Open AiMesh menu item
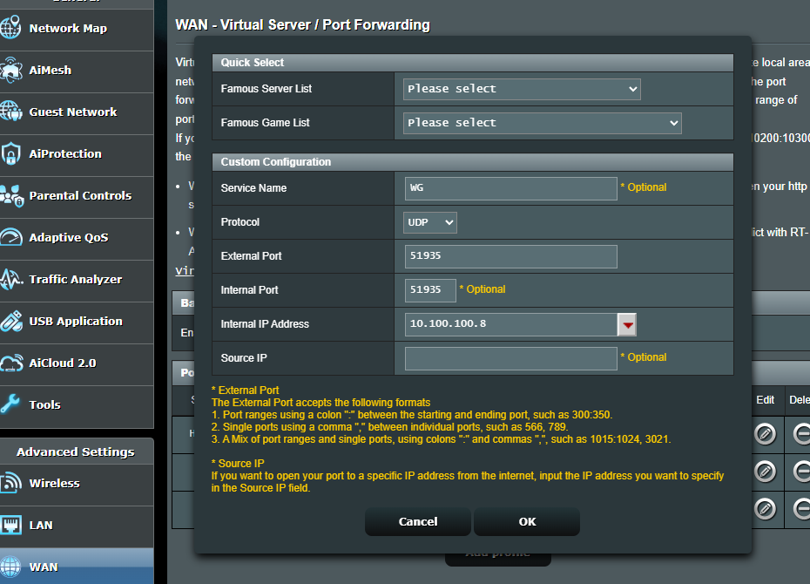The width and height of the screenshot is (810, 584). [x=77, y=71]
